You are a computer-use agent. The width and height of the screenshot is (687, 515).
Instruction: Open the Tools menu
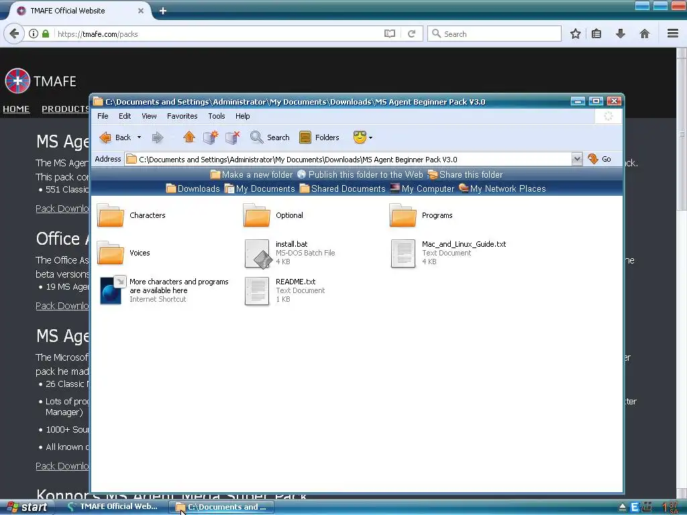(x=217, y=116)
